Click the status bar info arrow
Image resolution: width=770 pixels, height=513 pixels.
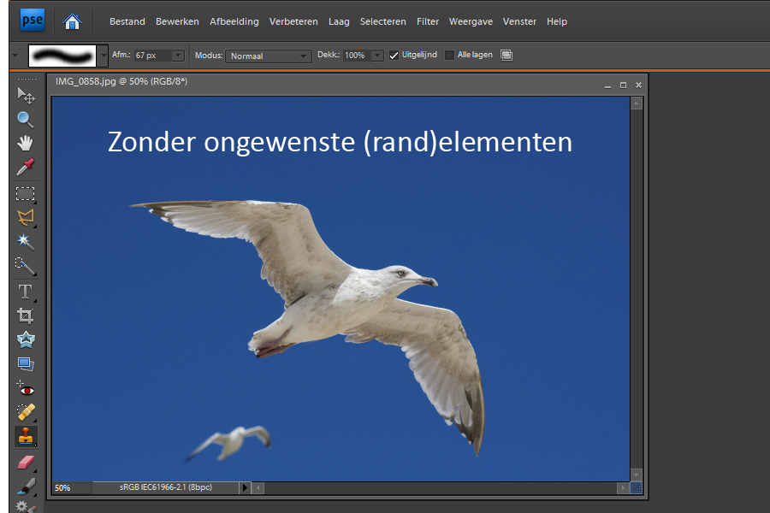[x=245, y=487]
